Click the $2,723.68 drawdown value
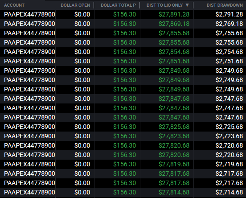This screenshot has height=198, width=246. tap(229, 136)
